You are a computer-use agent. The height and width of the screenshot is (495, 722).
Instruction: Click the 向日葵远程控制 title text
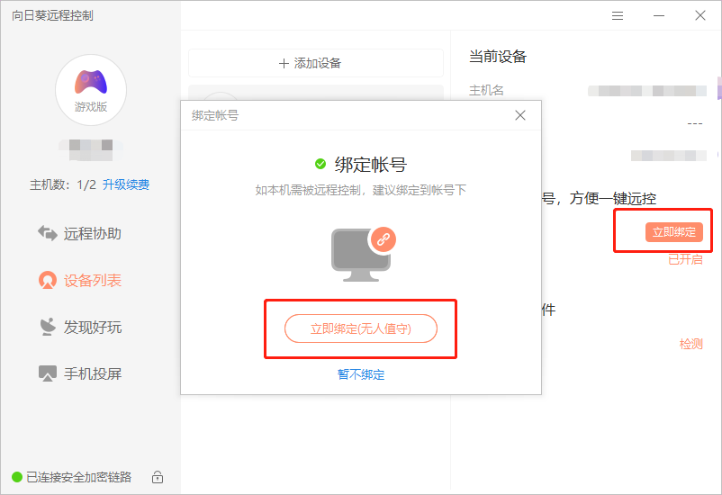click(x=52, y=15)
